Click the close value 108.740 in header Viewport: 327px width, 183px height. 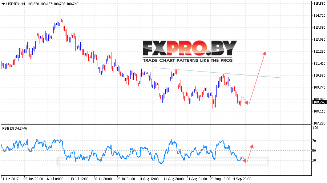pyautogui.click(x=72, y=4)
